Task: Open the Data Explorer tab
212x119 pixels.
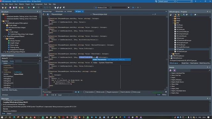Action: tap(194, 63)
